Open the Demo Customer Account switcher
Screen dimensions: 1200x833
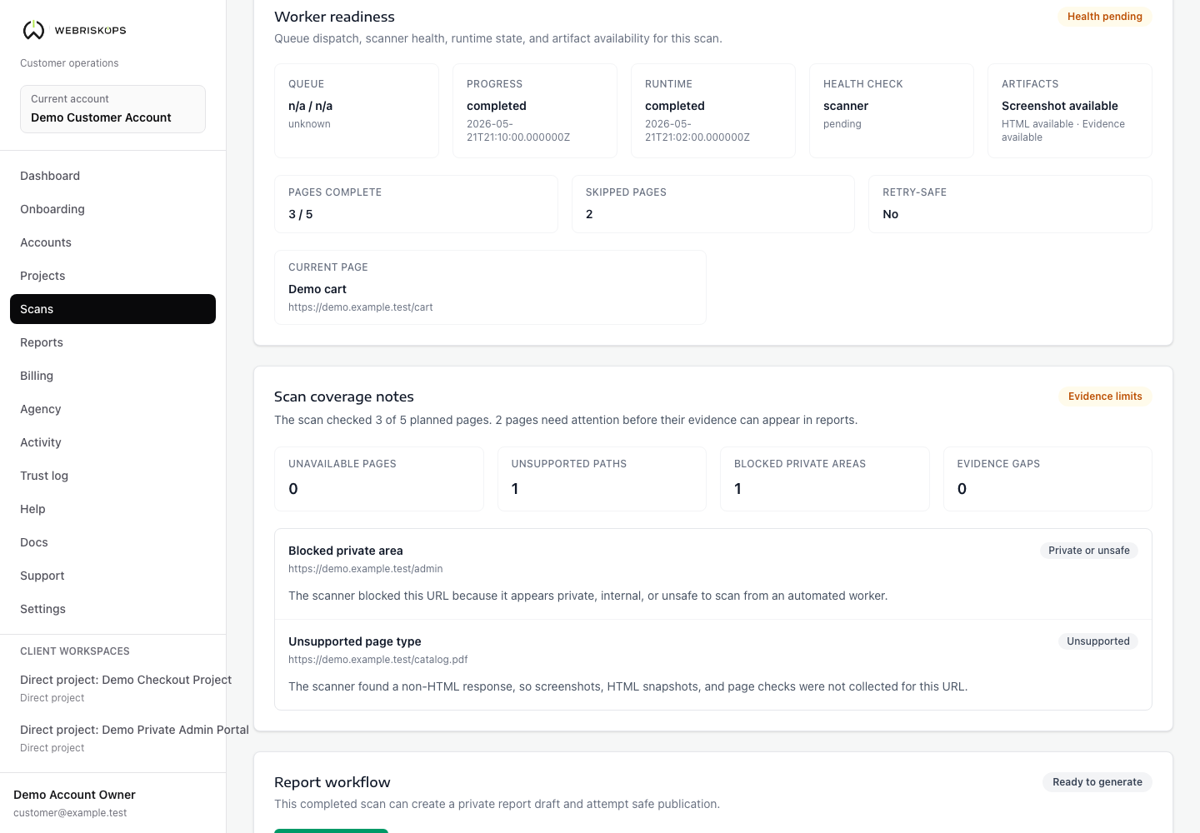[112, 109]
